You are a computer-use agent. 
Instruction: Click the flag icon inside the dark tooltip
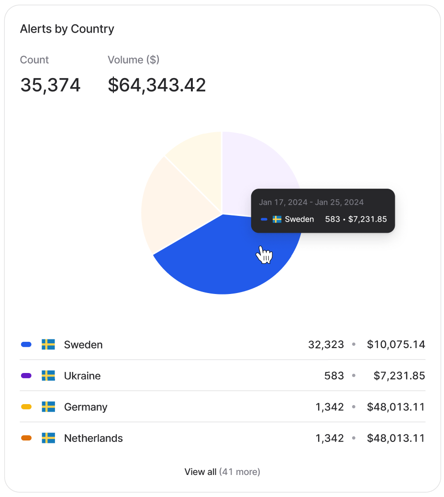click(277, 219)
